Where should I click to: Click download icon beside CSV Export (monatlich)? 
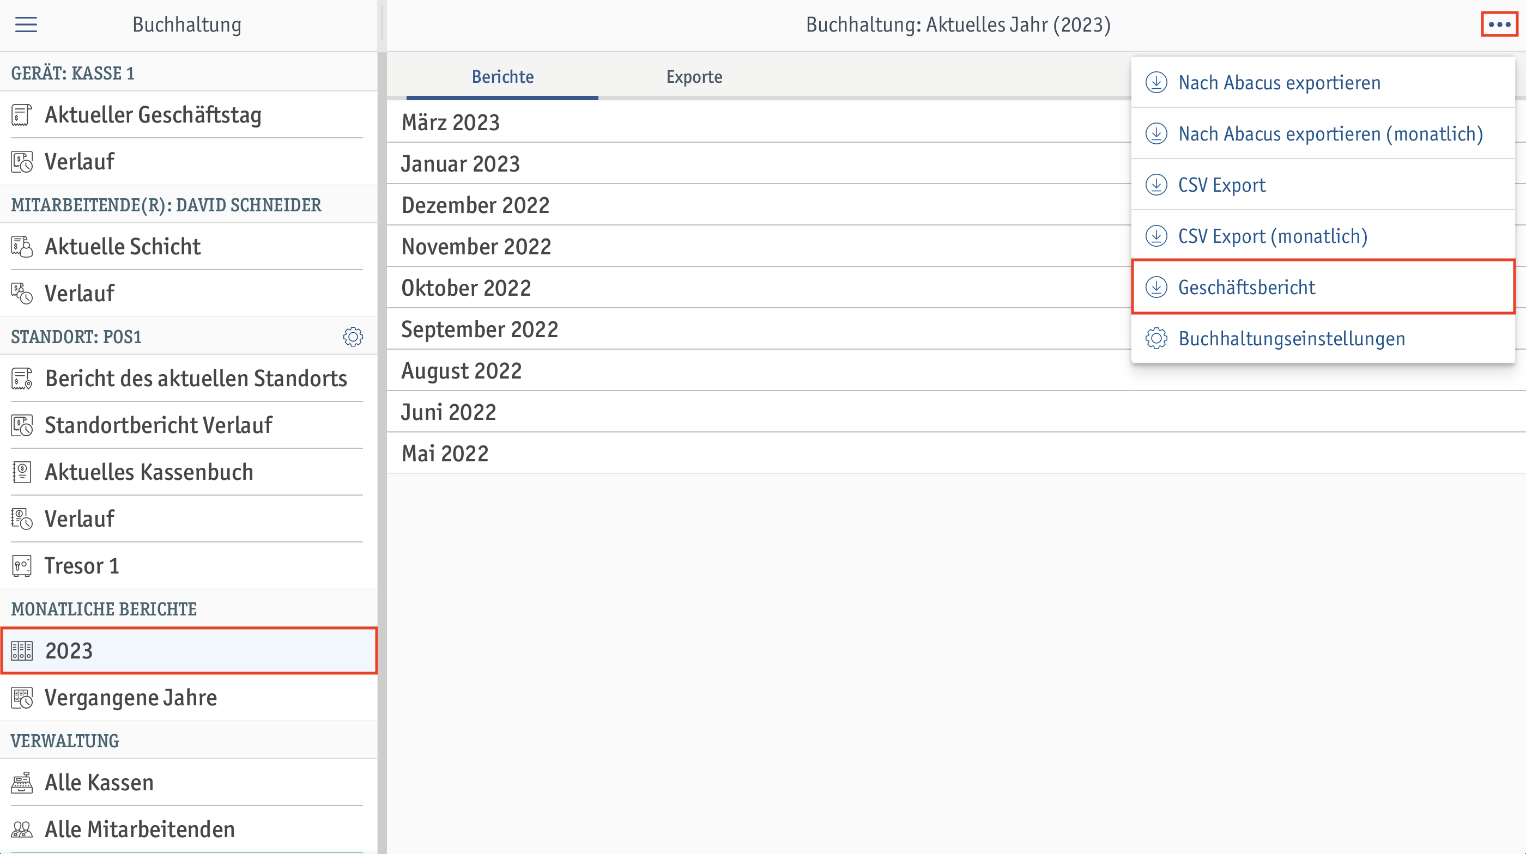click(x=1156, y=236)
